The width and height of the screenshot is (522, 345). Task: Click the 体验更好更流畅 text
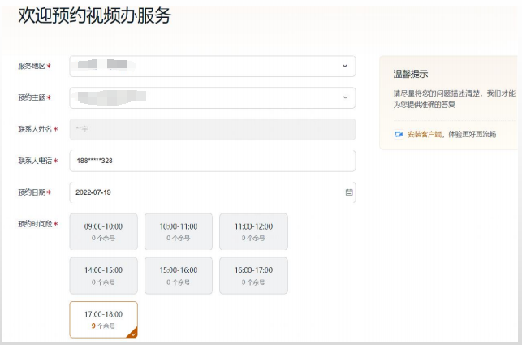(x=472, y=134)
